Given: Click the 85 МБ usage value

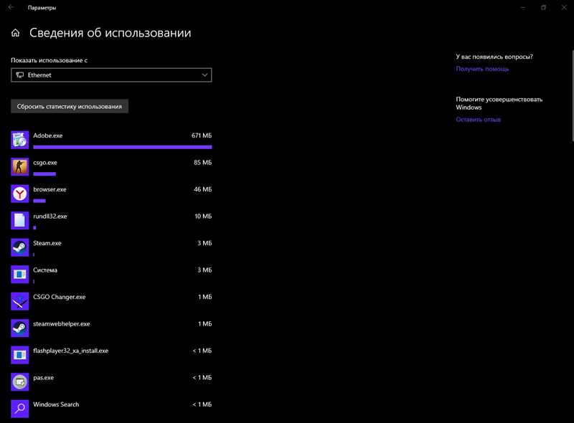Looking at the screenshot, I should 203,163.
